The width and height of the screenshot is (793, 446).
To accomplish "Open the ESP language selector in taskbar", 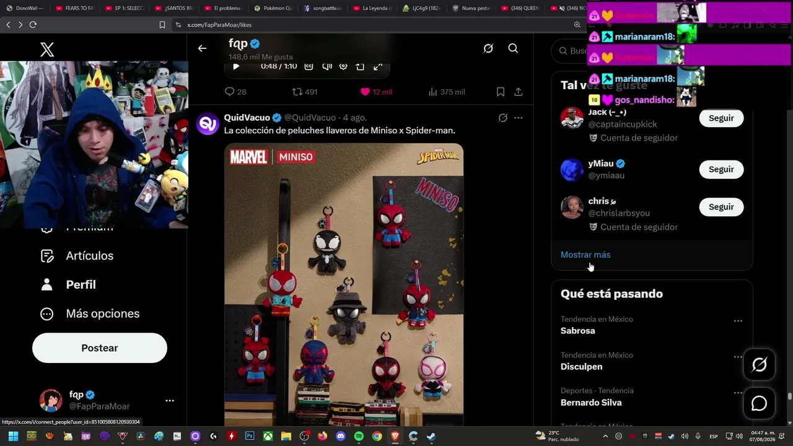I will click(x=713, y=436).
